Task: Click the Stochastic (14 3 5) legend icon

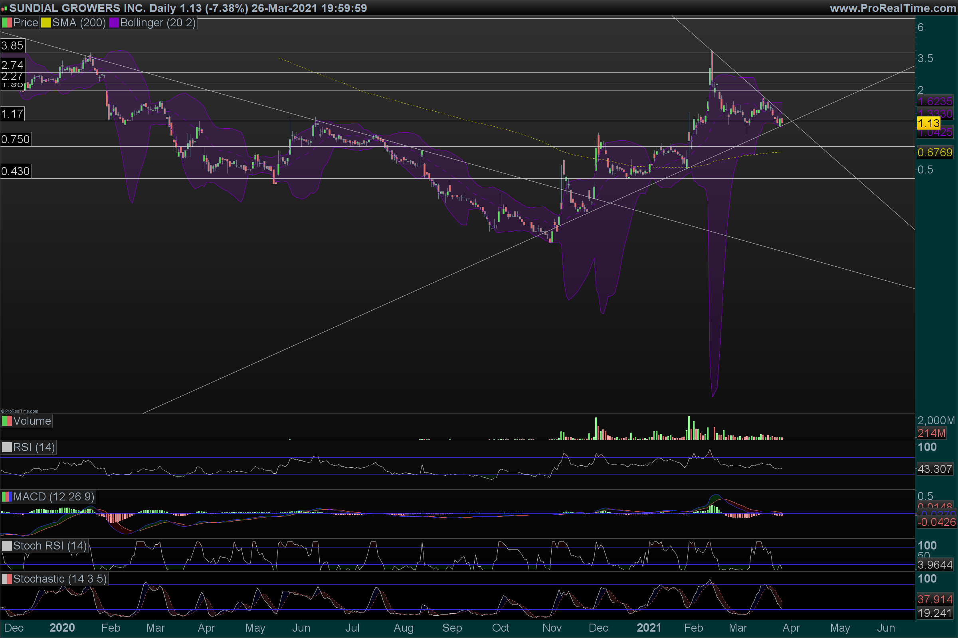Action: (6, 579)
